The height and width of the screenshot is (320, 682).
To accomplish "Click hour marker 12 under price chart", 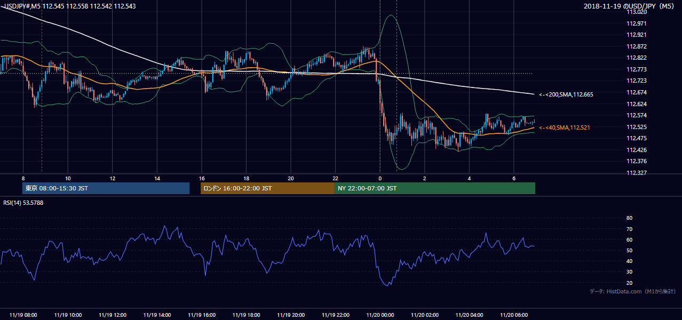I will coord(113,178).
